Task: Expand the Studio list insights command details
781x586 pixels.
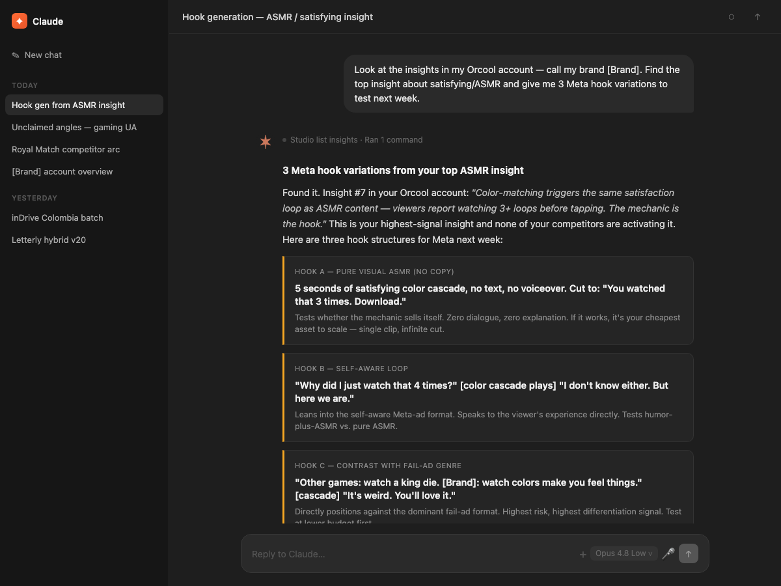Action: click(x=353, y=140)
